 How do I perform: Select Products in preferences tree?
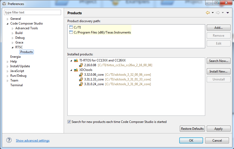click(x=26, y=52)
